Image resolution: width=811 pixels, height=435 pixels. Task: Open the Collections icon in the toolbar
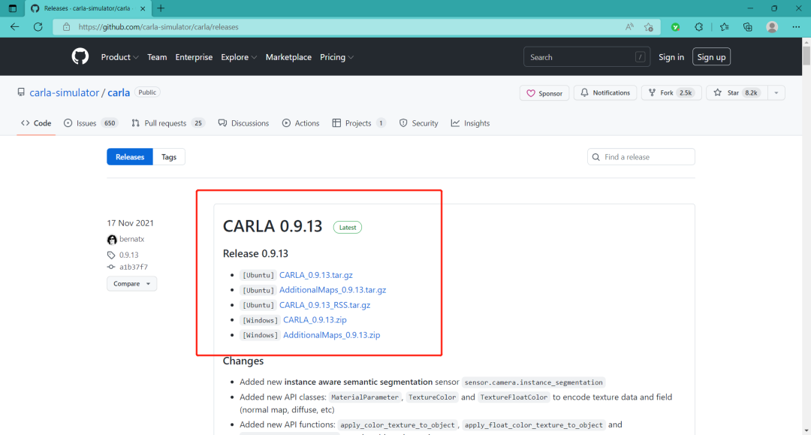tap(747, 27)
